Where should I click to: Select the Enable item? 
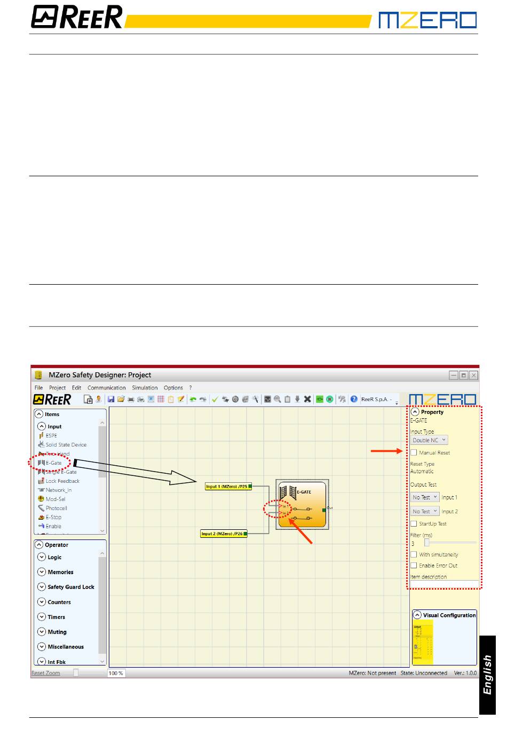click(x=50, y=526)
